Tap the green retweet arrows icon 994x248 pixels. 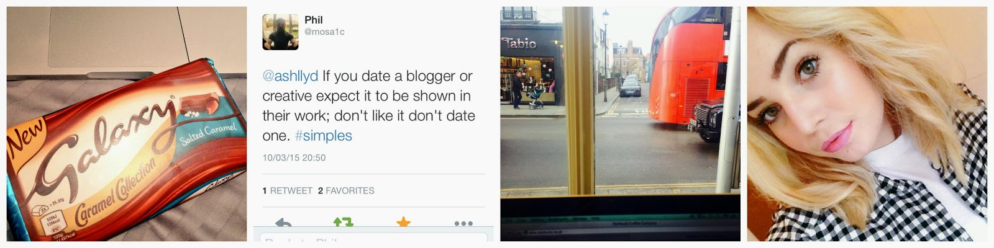click(343, 222)
